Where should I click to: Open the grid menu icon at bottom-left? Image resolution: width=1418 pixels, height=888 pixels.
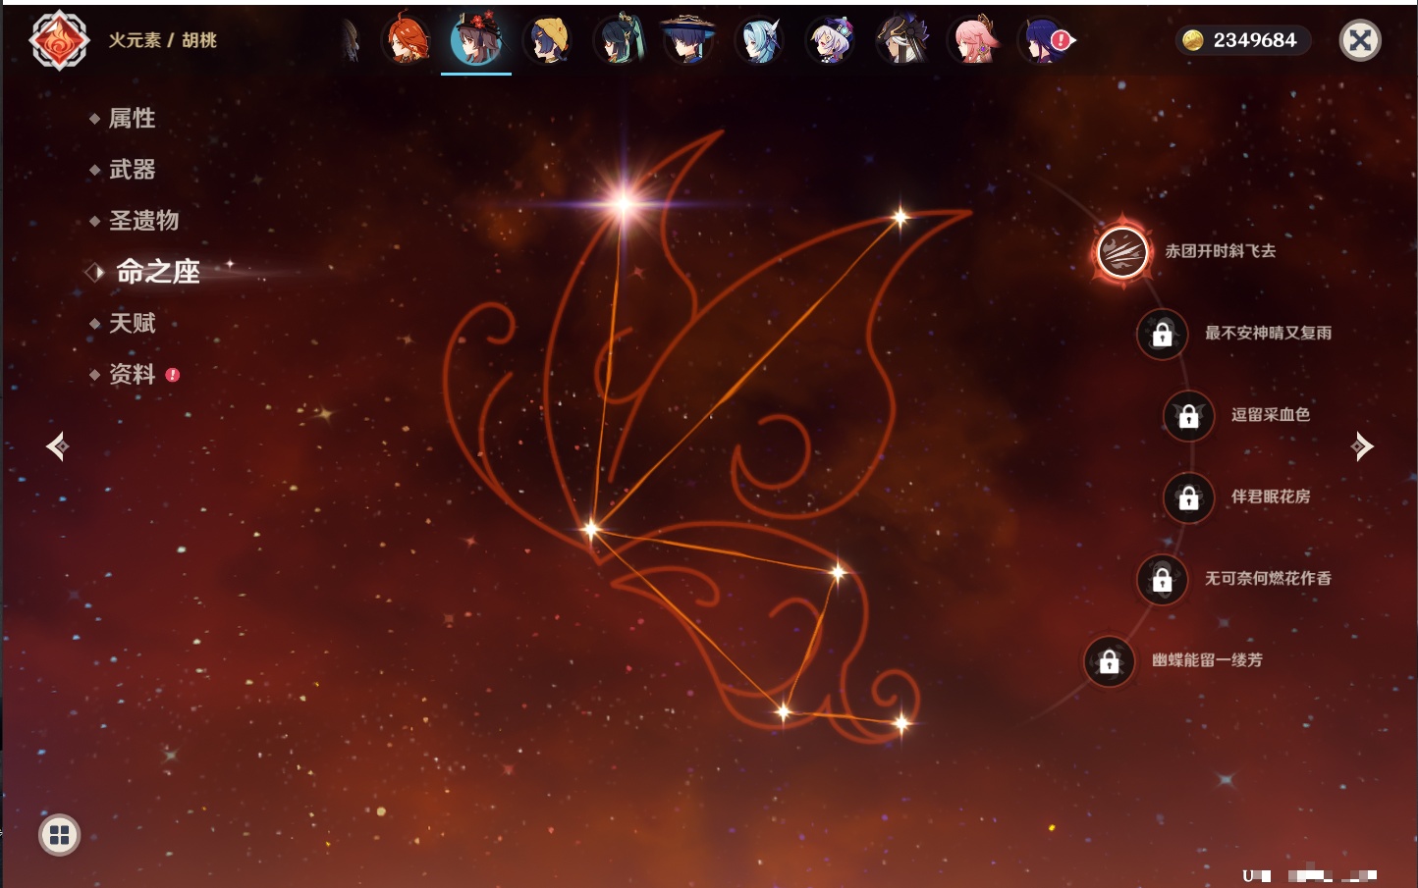[59, 835]
